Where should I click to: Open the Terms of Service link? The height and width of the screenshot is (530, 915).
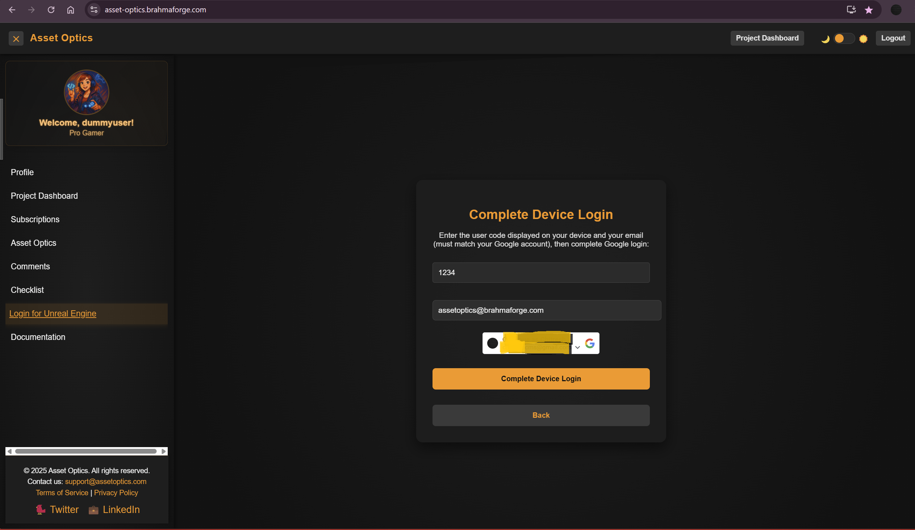[x=62, y=493]
